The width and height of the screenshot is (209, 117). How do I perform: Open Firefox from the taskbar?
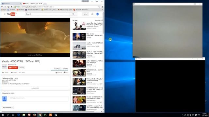(35, 115)
